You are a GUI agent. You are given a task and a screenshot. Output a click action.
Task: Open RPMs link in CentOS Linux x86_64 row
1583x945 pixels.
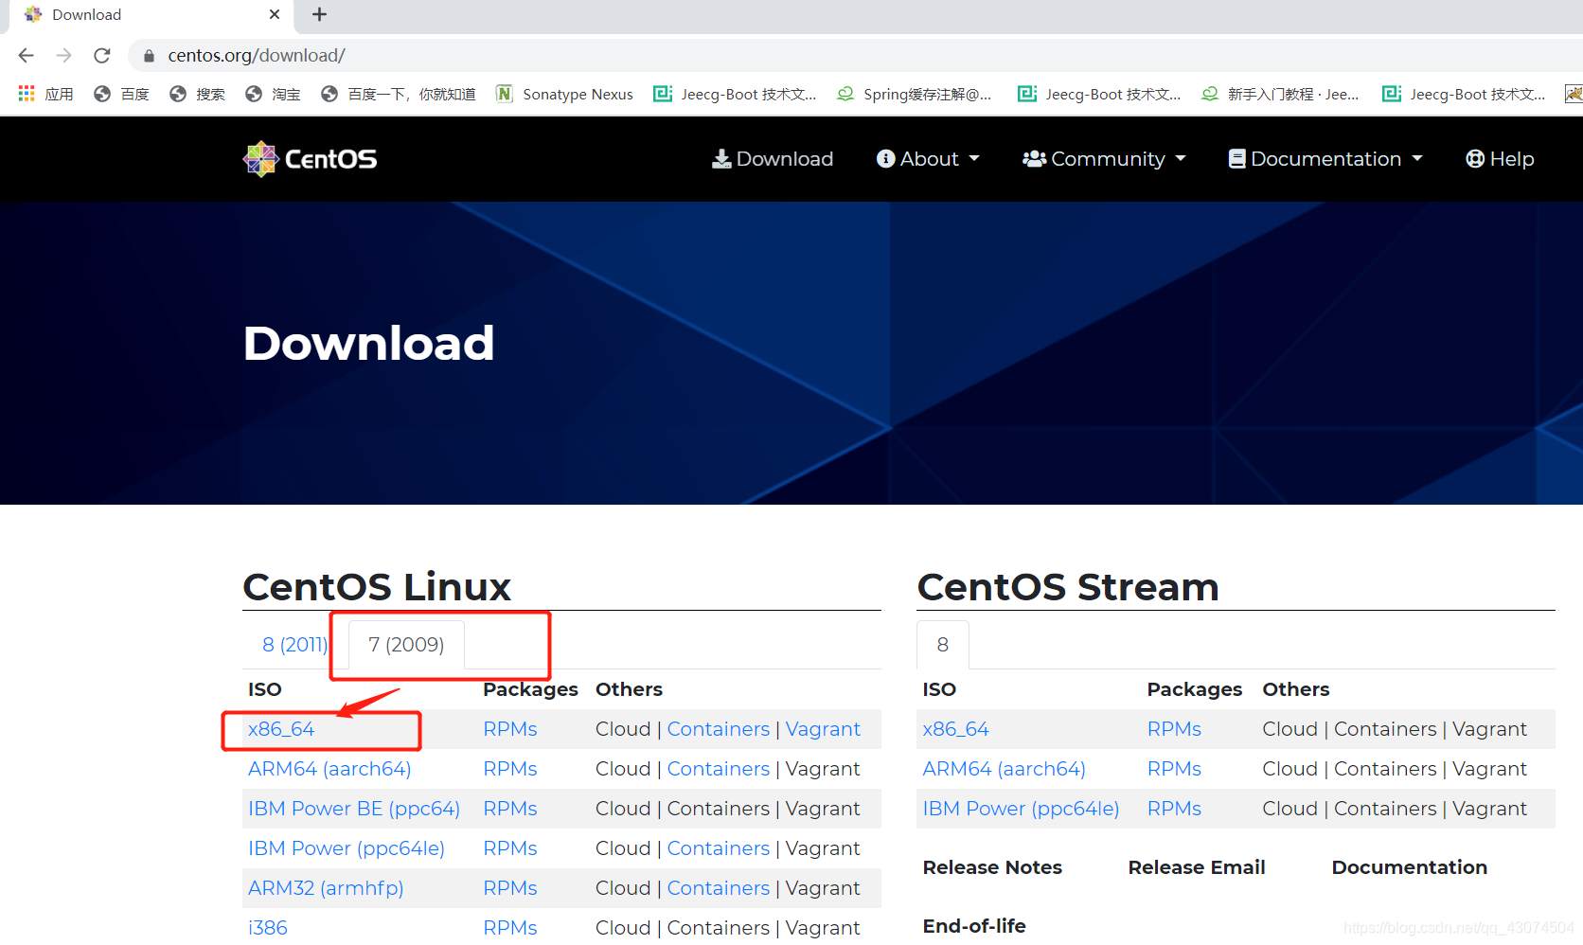[x=510, y=729]
